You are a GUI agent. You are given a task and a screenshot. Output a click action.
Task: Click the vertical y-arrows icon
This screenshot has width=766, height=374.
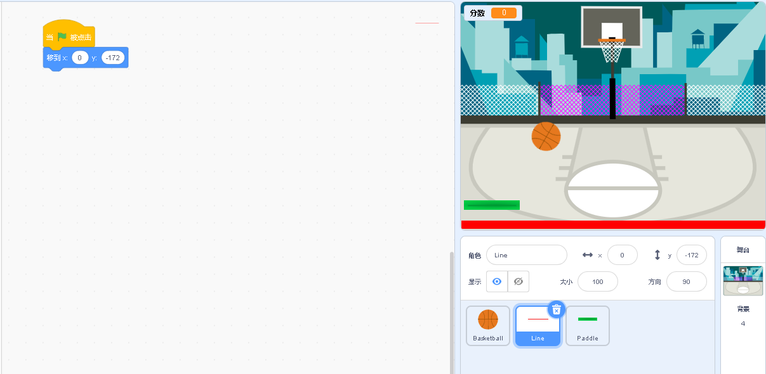[657, 255]
